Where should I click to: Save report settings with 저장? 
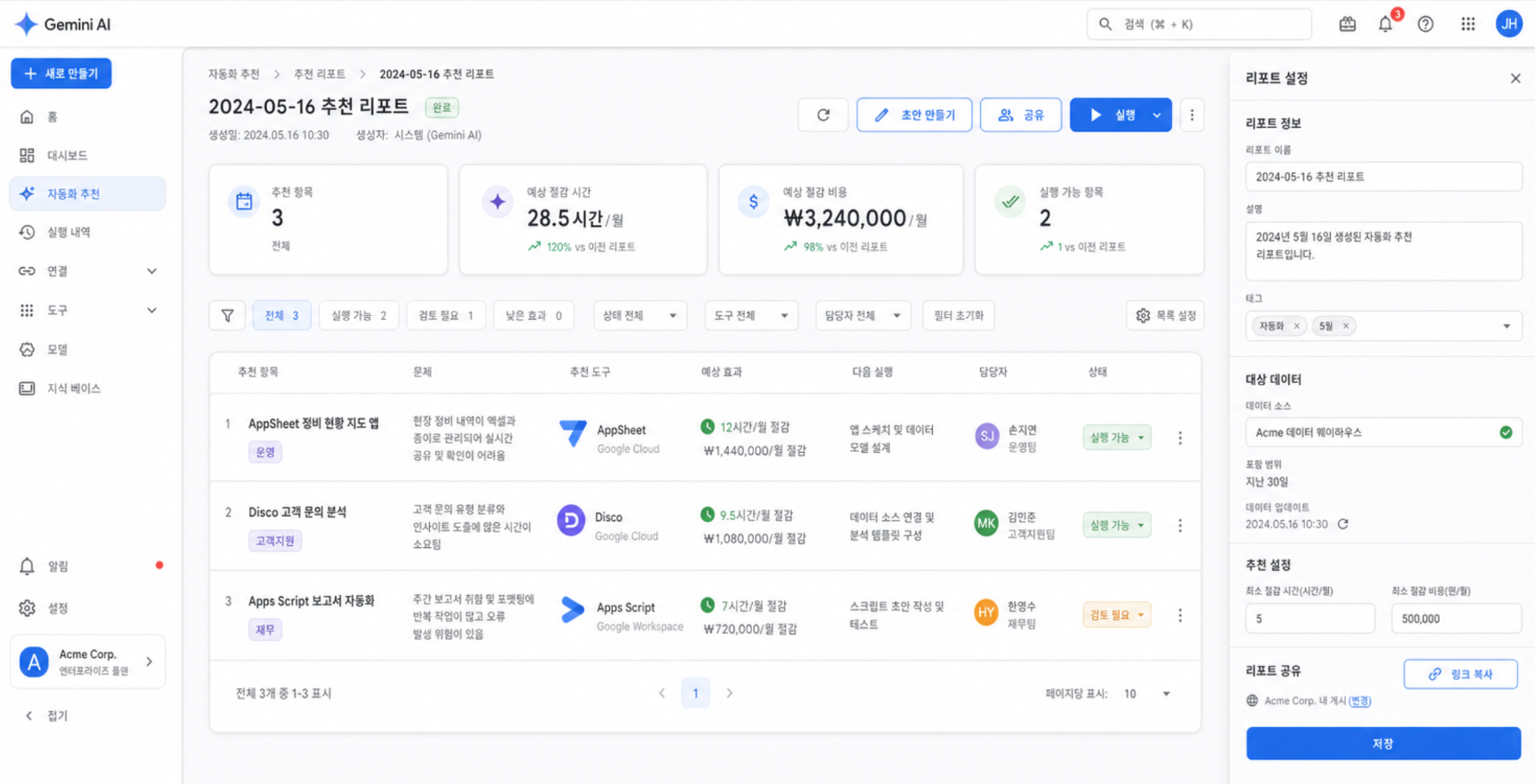[x=1383, y=743]
